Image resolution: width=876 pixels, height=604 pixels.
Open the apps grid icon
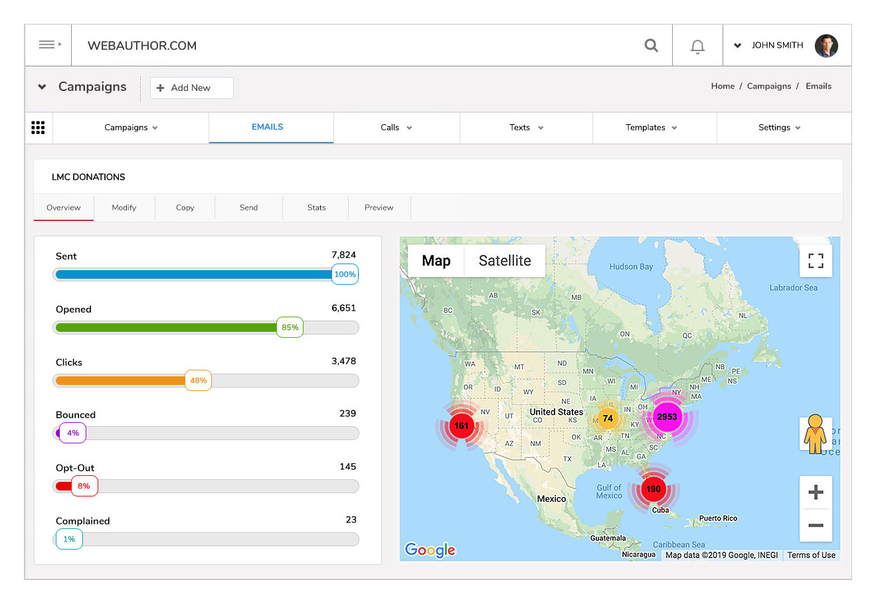[x=39, y=127]
